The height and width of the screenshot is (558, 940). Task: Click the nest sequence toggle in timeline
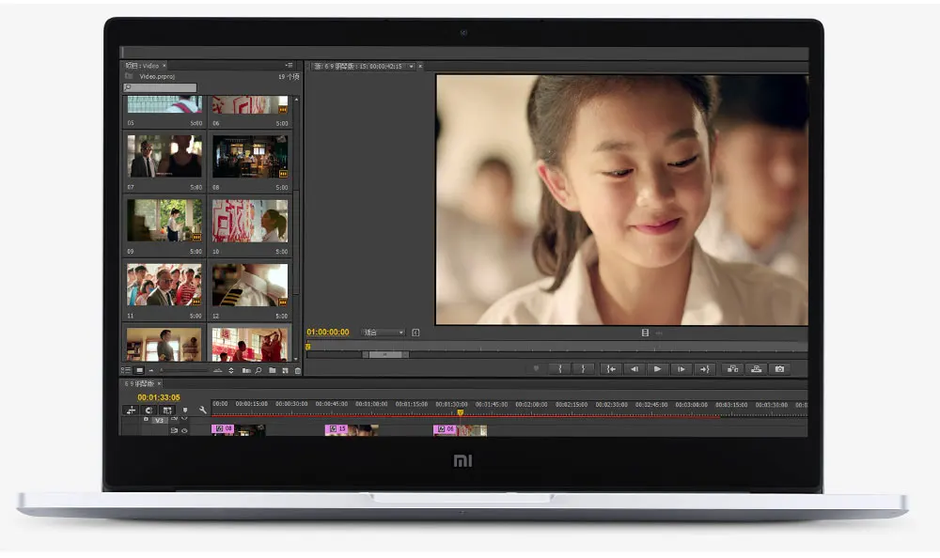(x=131, y=410)
